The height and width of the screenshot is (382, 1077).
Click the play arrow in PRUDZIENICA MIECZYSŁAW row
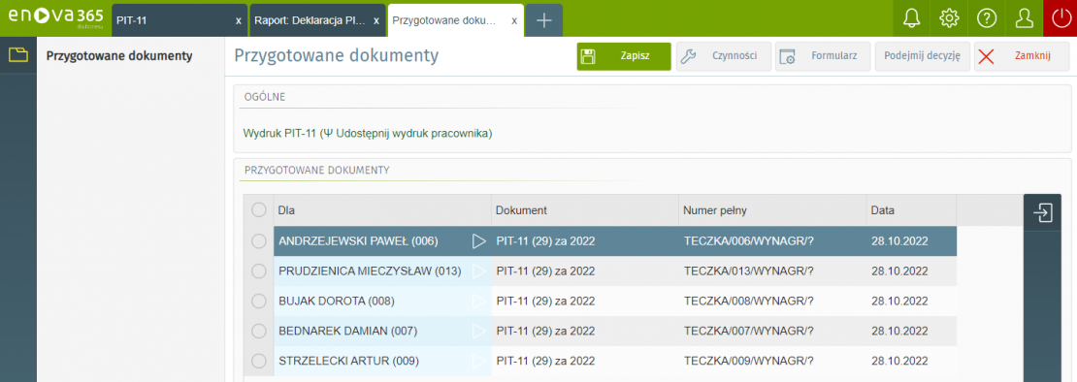(478, 271)
